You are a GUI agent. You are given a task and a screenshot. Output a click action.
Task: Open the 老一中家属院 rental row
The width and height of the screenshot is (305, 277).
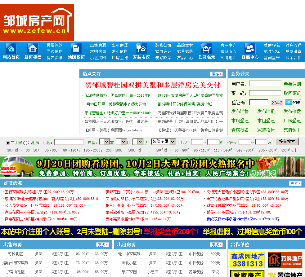(170, 254)
